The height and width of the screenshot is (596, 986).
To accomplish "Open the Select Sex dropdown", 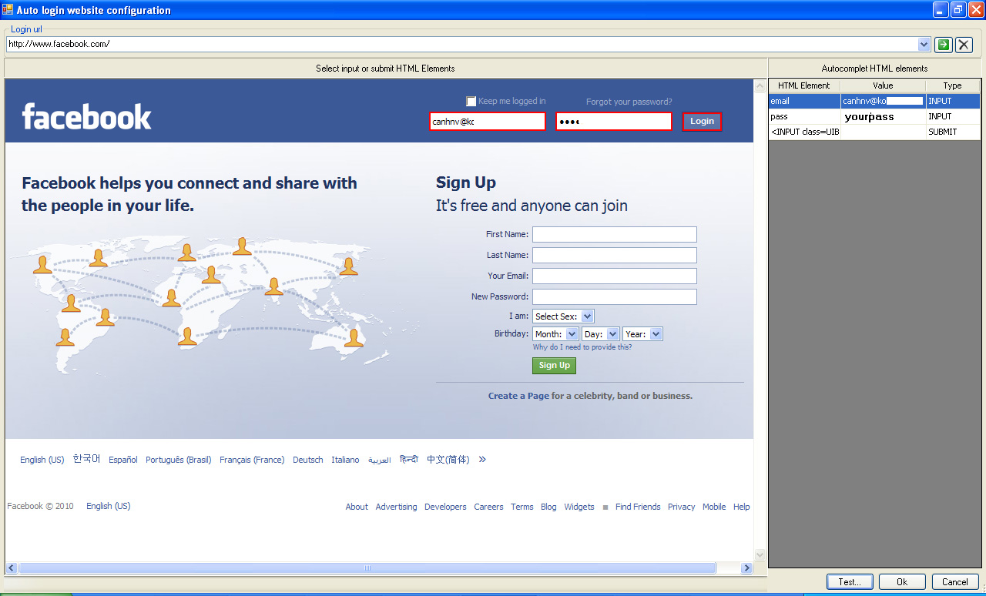I will [x=564, y=316].
